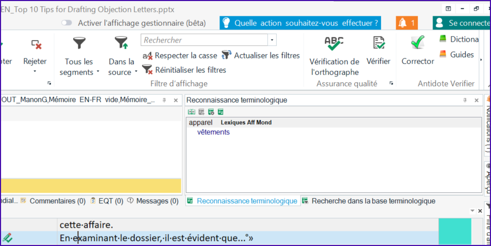Toggle Respecter la casse option
Screen dimensions: 491x246
click(180, 56)
